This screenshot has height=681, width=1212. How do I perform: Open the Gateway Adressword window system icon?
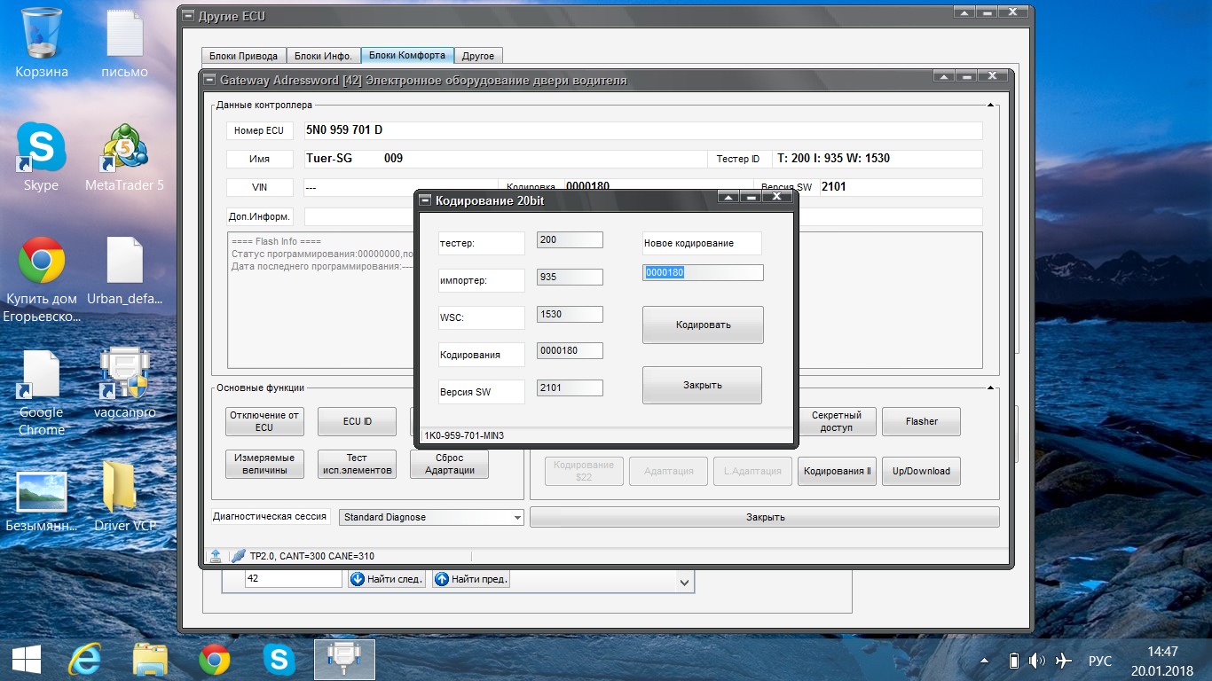209,80
